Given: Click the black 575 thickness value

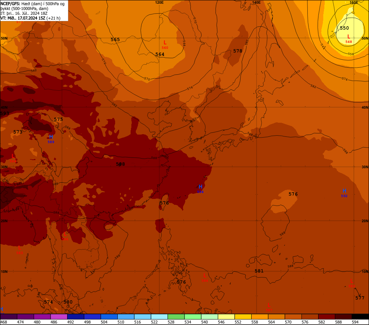Looking at the screenshot, I should point(58,119).
